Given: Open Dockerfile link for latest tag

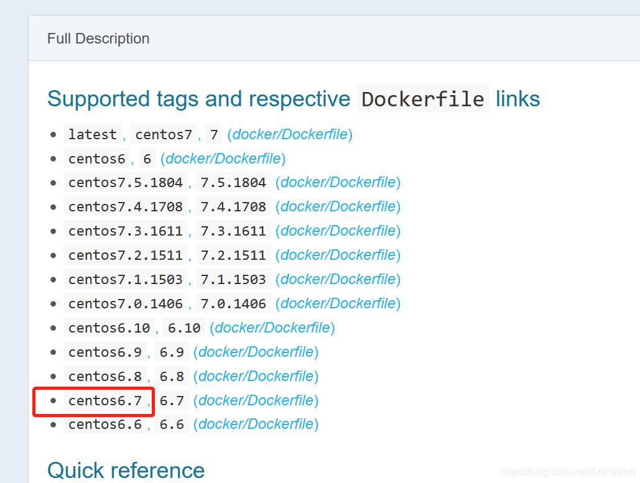Looking at the screenshot, I should (290, 134).
